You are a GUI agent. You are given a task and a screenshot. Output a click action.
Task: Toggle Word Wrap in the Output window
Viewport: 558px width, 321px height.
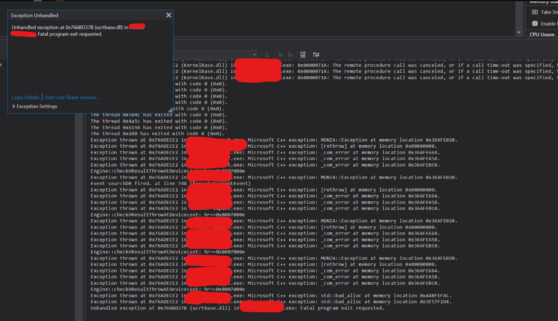[x=315, y=54]
